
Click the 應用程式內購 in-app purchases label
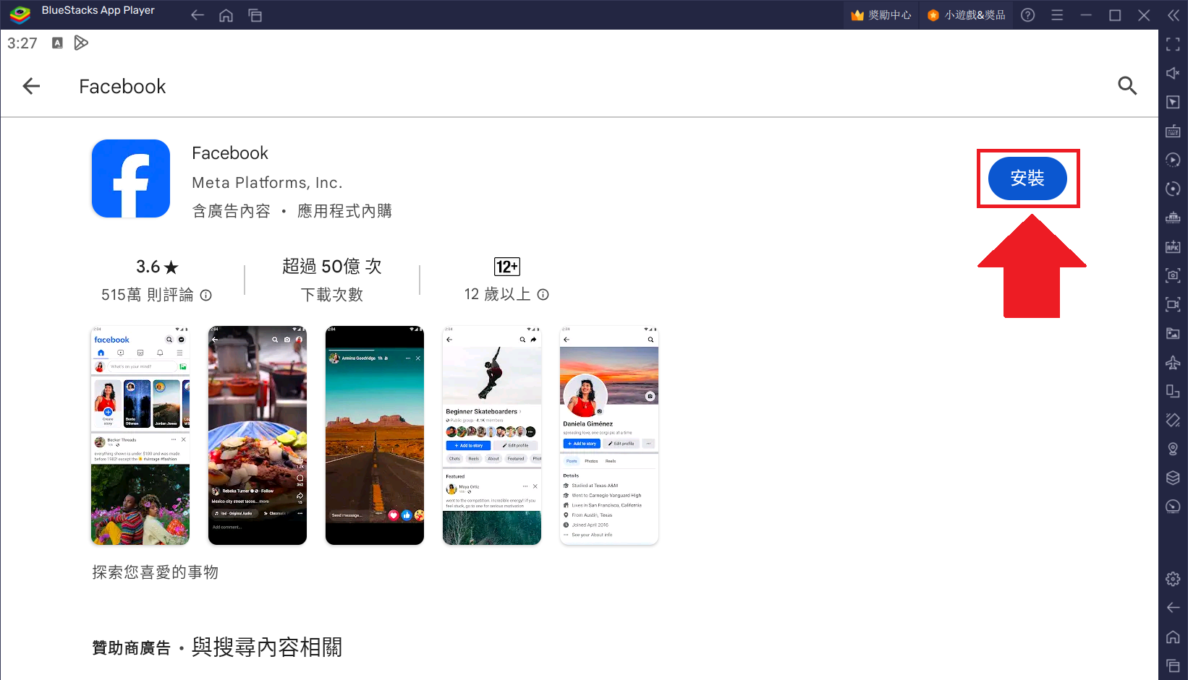344,211
